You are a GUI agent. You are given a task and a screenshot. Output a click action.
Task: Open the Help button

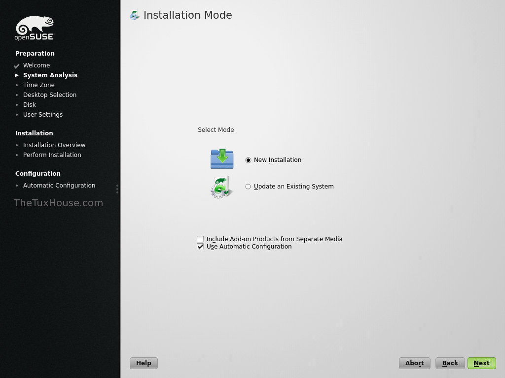pyautogui.click(x=144, y=363)
